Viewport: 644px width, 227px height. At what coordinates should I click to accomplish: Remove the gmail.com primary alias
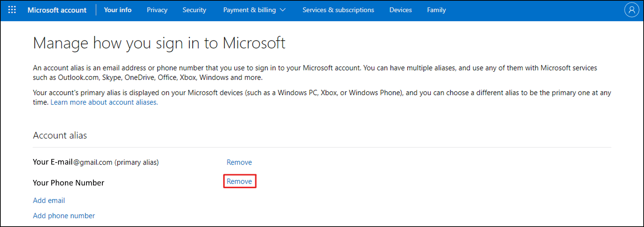[x=239, y=162]
